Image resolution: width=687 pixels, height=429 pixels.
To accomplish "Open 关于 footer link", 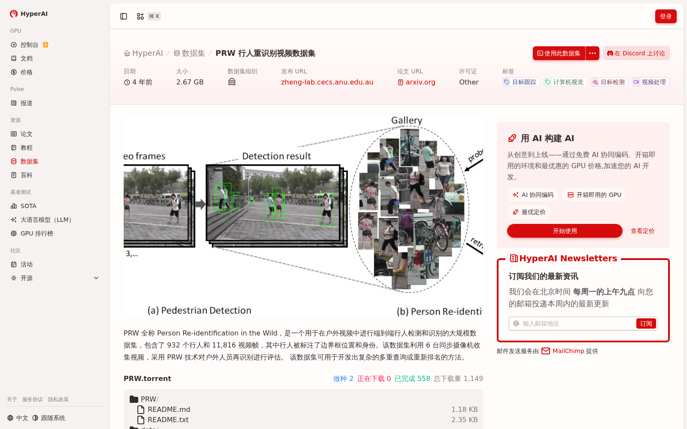I will pos(12,399).
